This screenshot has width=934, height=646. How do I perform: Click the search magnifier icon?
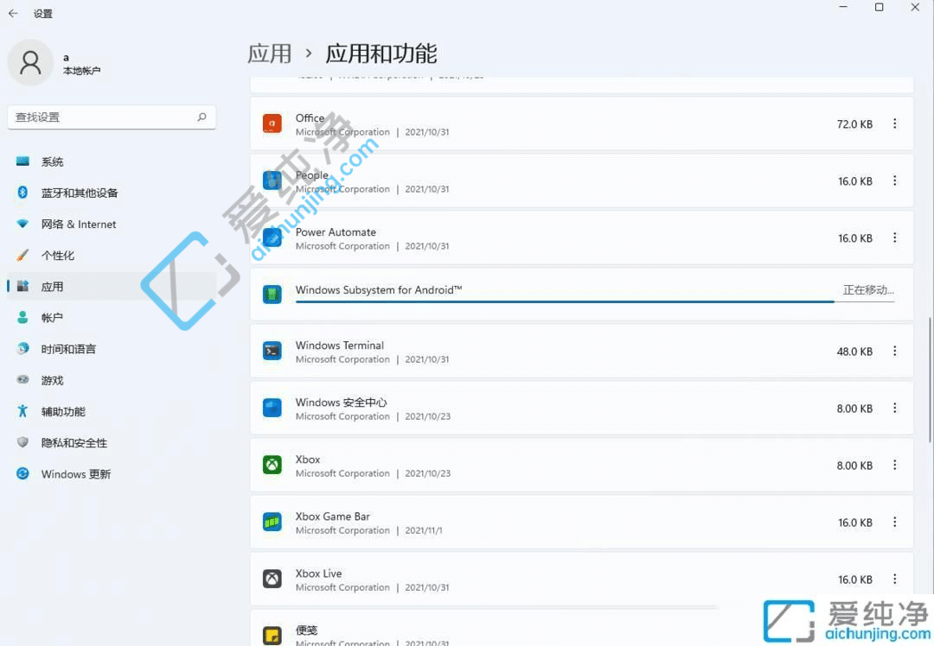click(x=202, y=117)
